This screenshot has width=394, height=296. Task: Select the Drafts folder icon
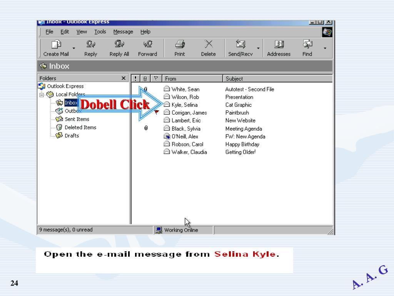(x=59, y=135)
